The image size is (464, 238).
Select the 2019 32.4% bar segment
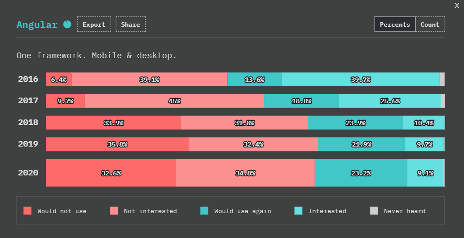click(x=253, y=144)
